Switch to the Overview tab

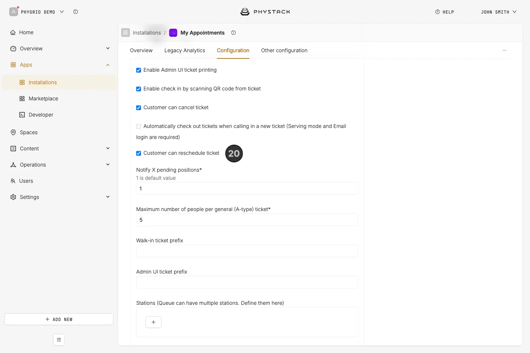tap(141, 50)
